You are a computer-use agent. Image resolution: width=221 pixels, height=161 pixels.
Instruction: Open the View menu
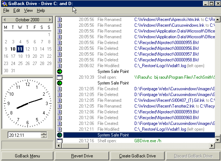(28, 10)
